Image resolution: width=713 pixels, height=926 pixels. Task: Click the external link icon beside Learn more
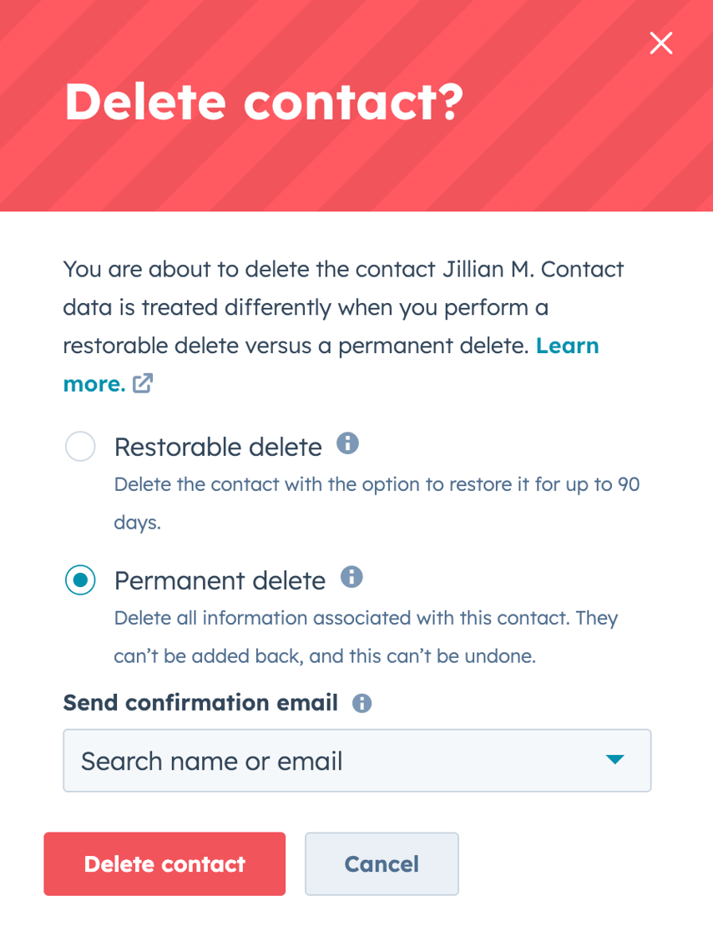(143, 383)
